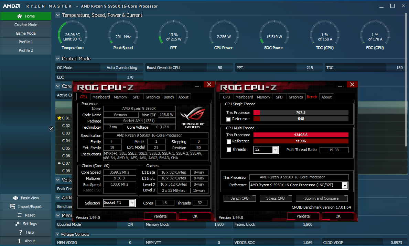Collapse the Voltage Controls section
409x246 pixels.
[57, 234]
